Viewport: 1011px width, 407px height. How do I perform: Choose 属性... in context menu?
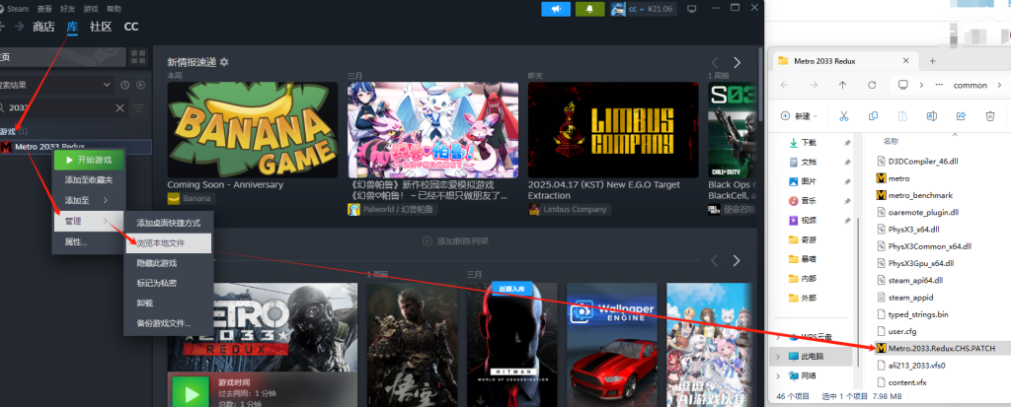(x=88, y=242)
